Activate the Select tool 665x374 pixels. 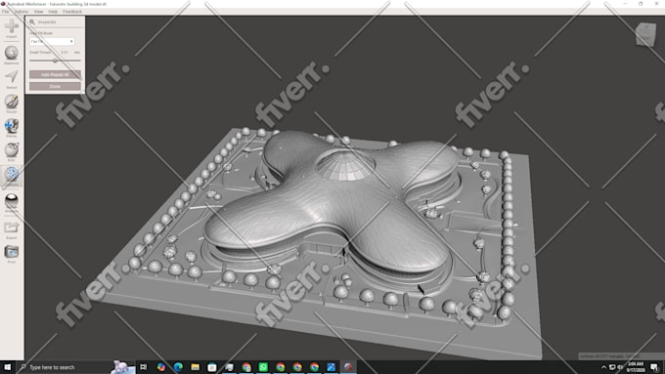12,79
